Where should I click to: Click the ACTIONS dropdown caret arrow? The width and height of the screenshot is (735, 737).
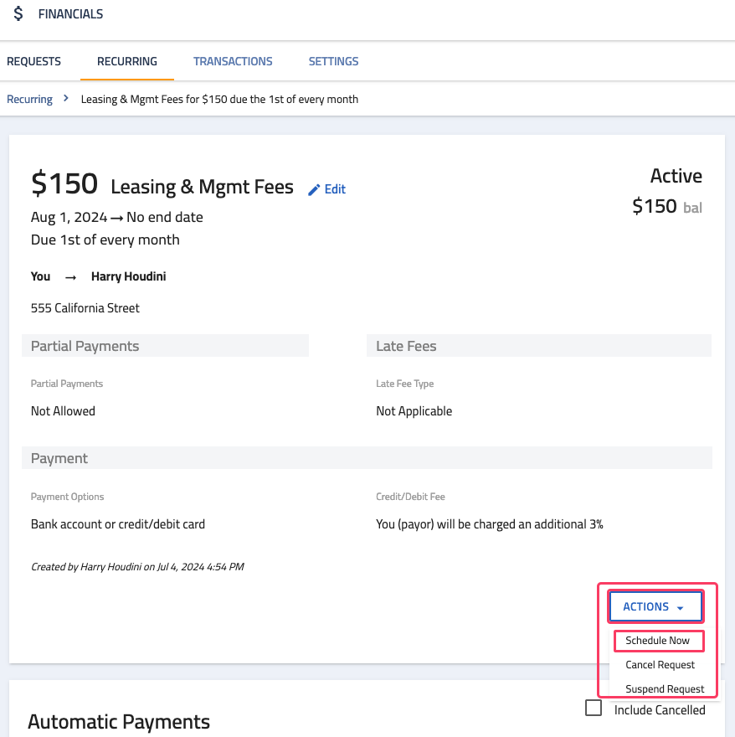pos(680,608)
